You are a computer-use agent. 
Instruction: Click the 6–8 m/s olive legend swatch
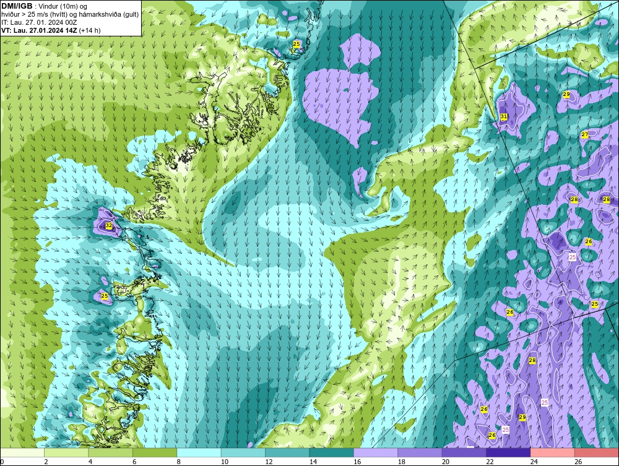pyautogui.click(x=155, y=452)
